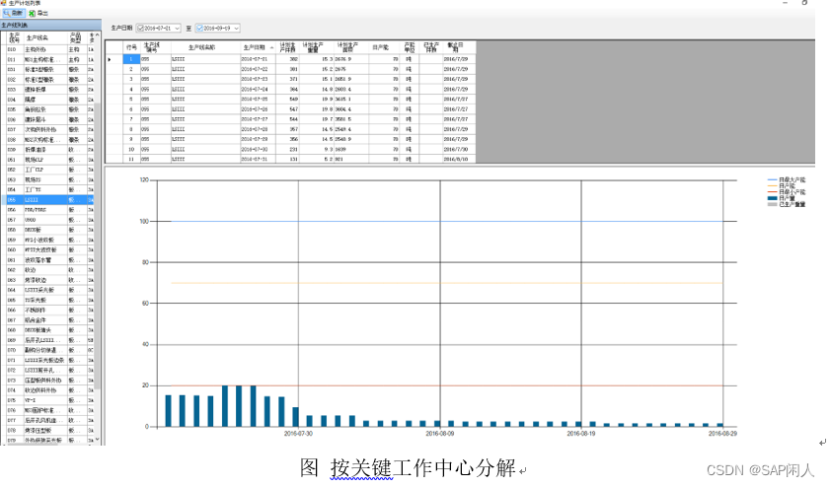
Task: Click the orange 日产能 legend line
Action: pos(773,185)
